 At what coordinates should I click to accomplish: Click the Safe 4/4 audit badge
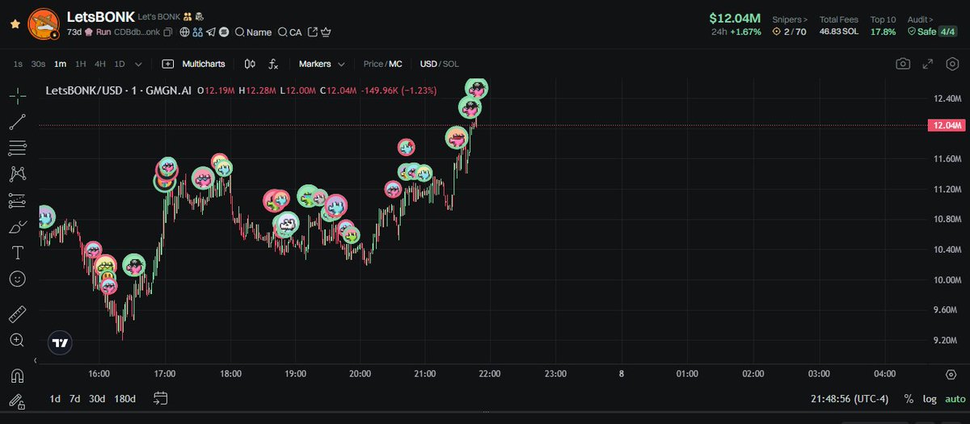pyautogui.click(x=931, y=31)
